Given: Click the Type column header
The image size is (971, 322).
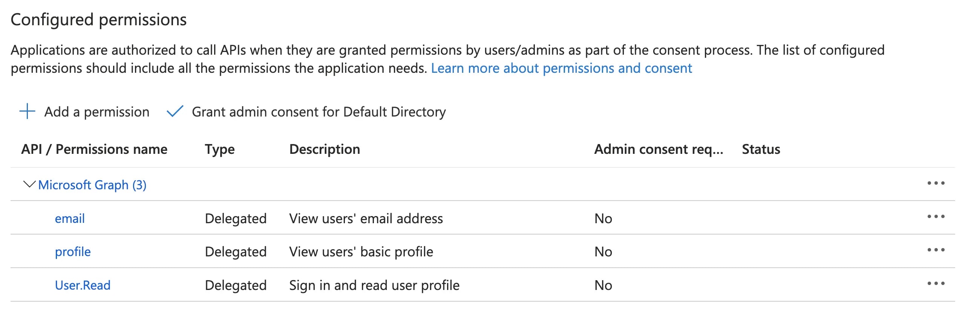Looking at the screenshot, I should tap(220, 149).
